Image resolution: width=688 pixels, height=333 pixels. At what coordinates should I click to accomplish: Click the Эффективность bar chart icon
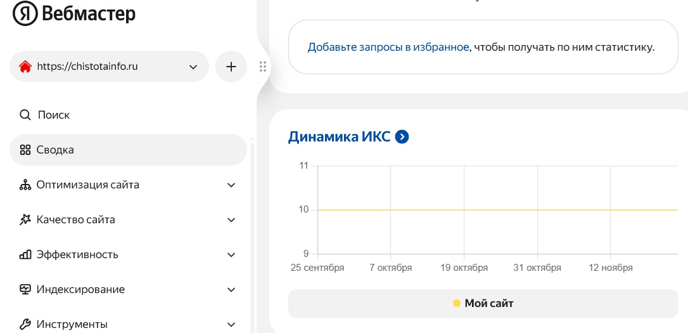pos(25,255)
